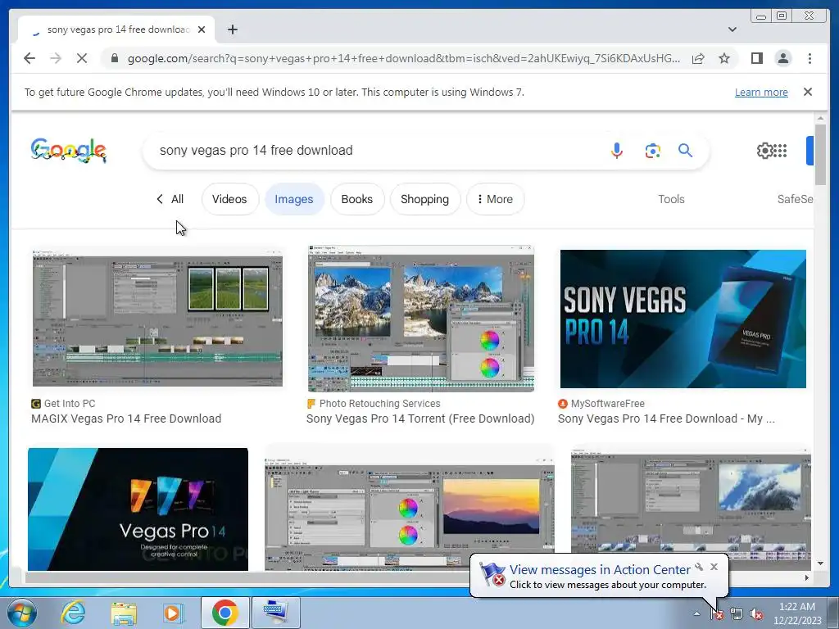The width and height of the screenshot is (839, 629).
Task: Open the Google apps grid
Action: click(x=781, y=151)
